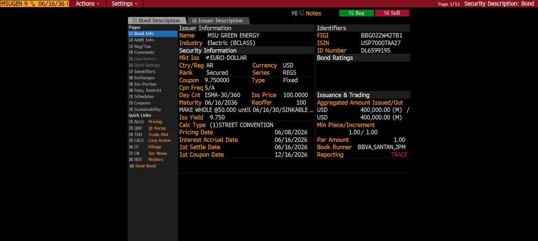Click the green Buy button
Image resolution: width=538 pixels, height=241 pixels.
(x=356, y=13)
